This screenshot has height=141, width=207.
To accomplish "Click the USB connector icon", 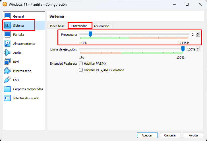I will click(7, 80).
